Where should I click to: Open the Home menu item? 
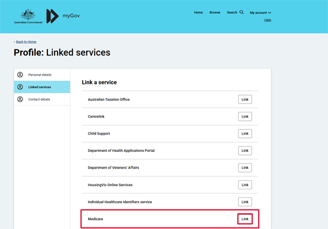click(198, 13)
